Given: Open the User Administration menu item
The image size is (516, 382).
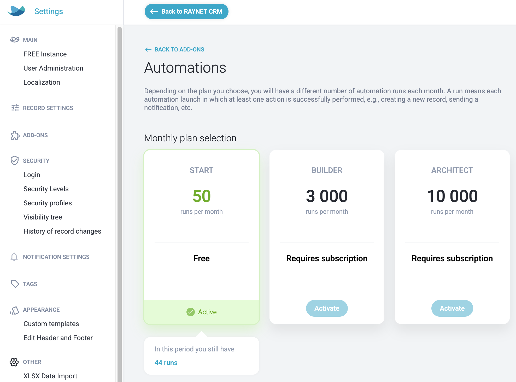Looking at the screenshot, I should (53, 68).
